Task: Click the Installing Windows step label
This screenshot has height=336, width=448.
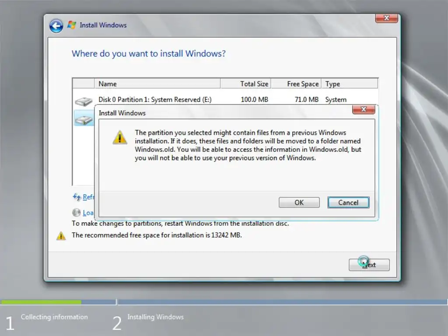Action: [155, 317]
